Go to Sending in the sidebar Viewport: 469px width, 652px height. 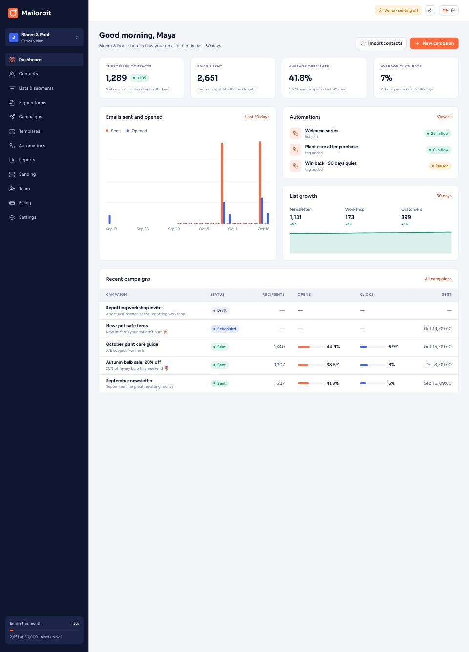tap(44, 174)
